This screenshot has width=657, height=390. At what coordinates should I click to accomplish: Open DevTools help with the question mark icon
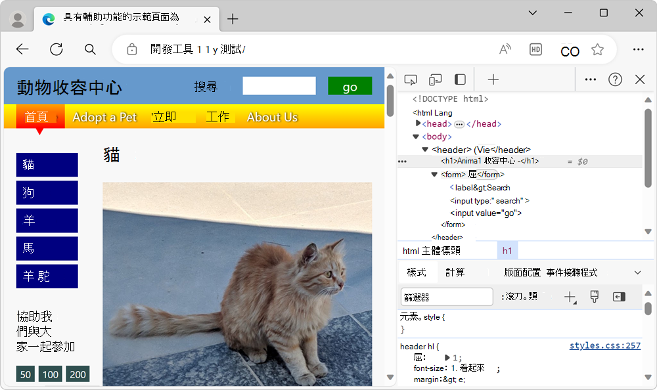tap(615, 79)
